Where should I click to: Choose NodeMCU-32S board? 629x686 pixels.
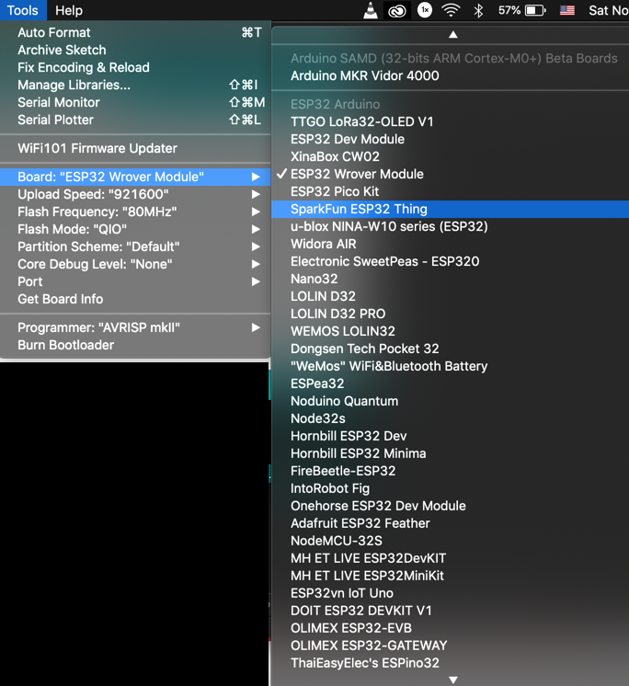coord(450,542)
